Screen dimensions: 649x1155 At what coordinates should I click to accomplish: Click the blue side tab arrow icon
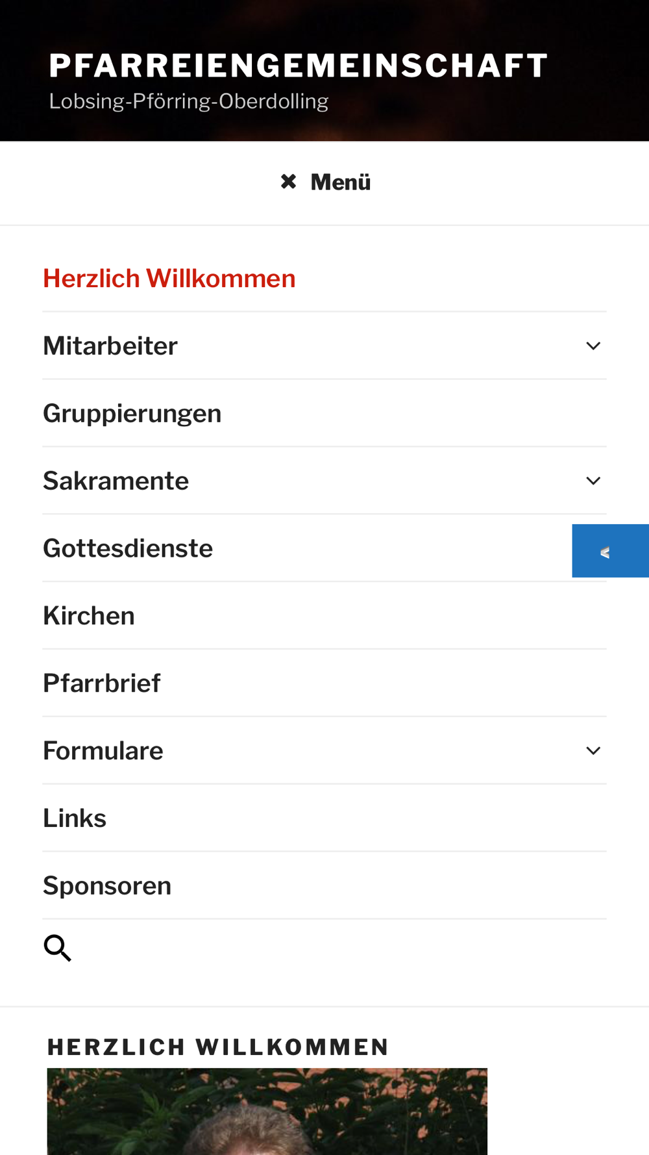605,552
